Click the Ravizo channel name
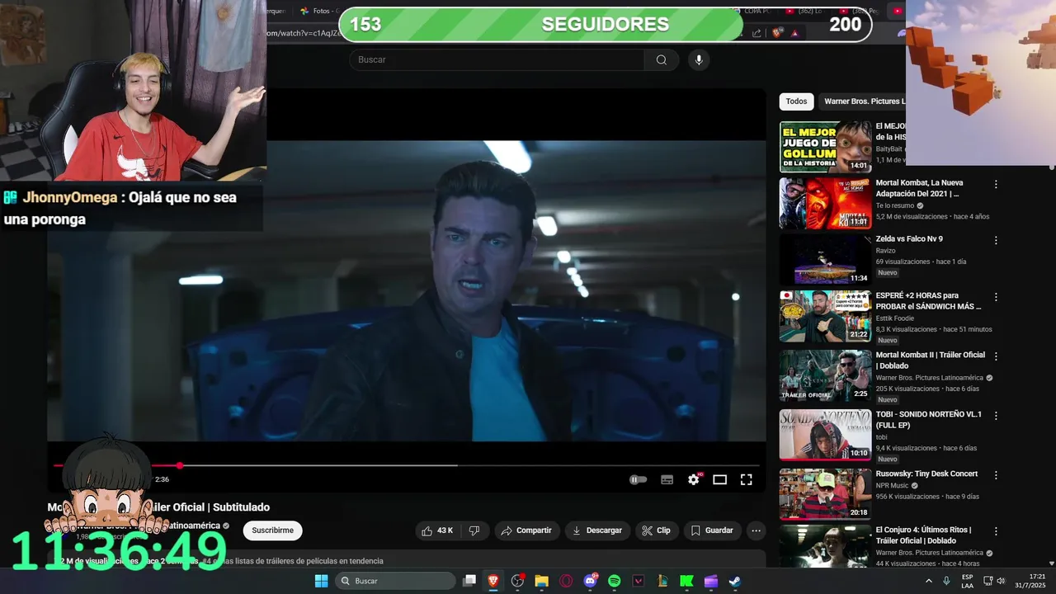1056x594 pixels. point(885,251)
